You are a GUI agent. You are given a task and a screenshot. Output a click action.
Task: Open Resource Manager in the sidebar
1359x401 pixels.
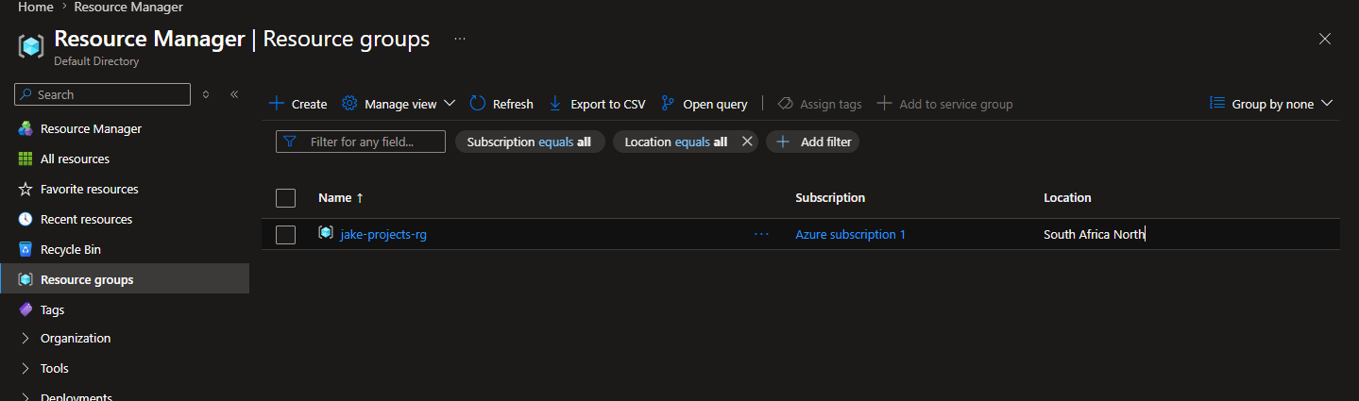91,128
